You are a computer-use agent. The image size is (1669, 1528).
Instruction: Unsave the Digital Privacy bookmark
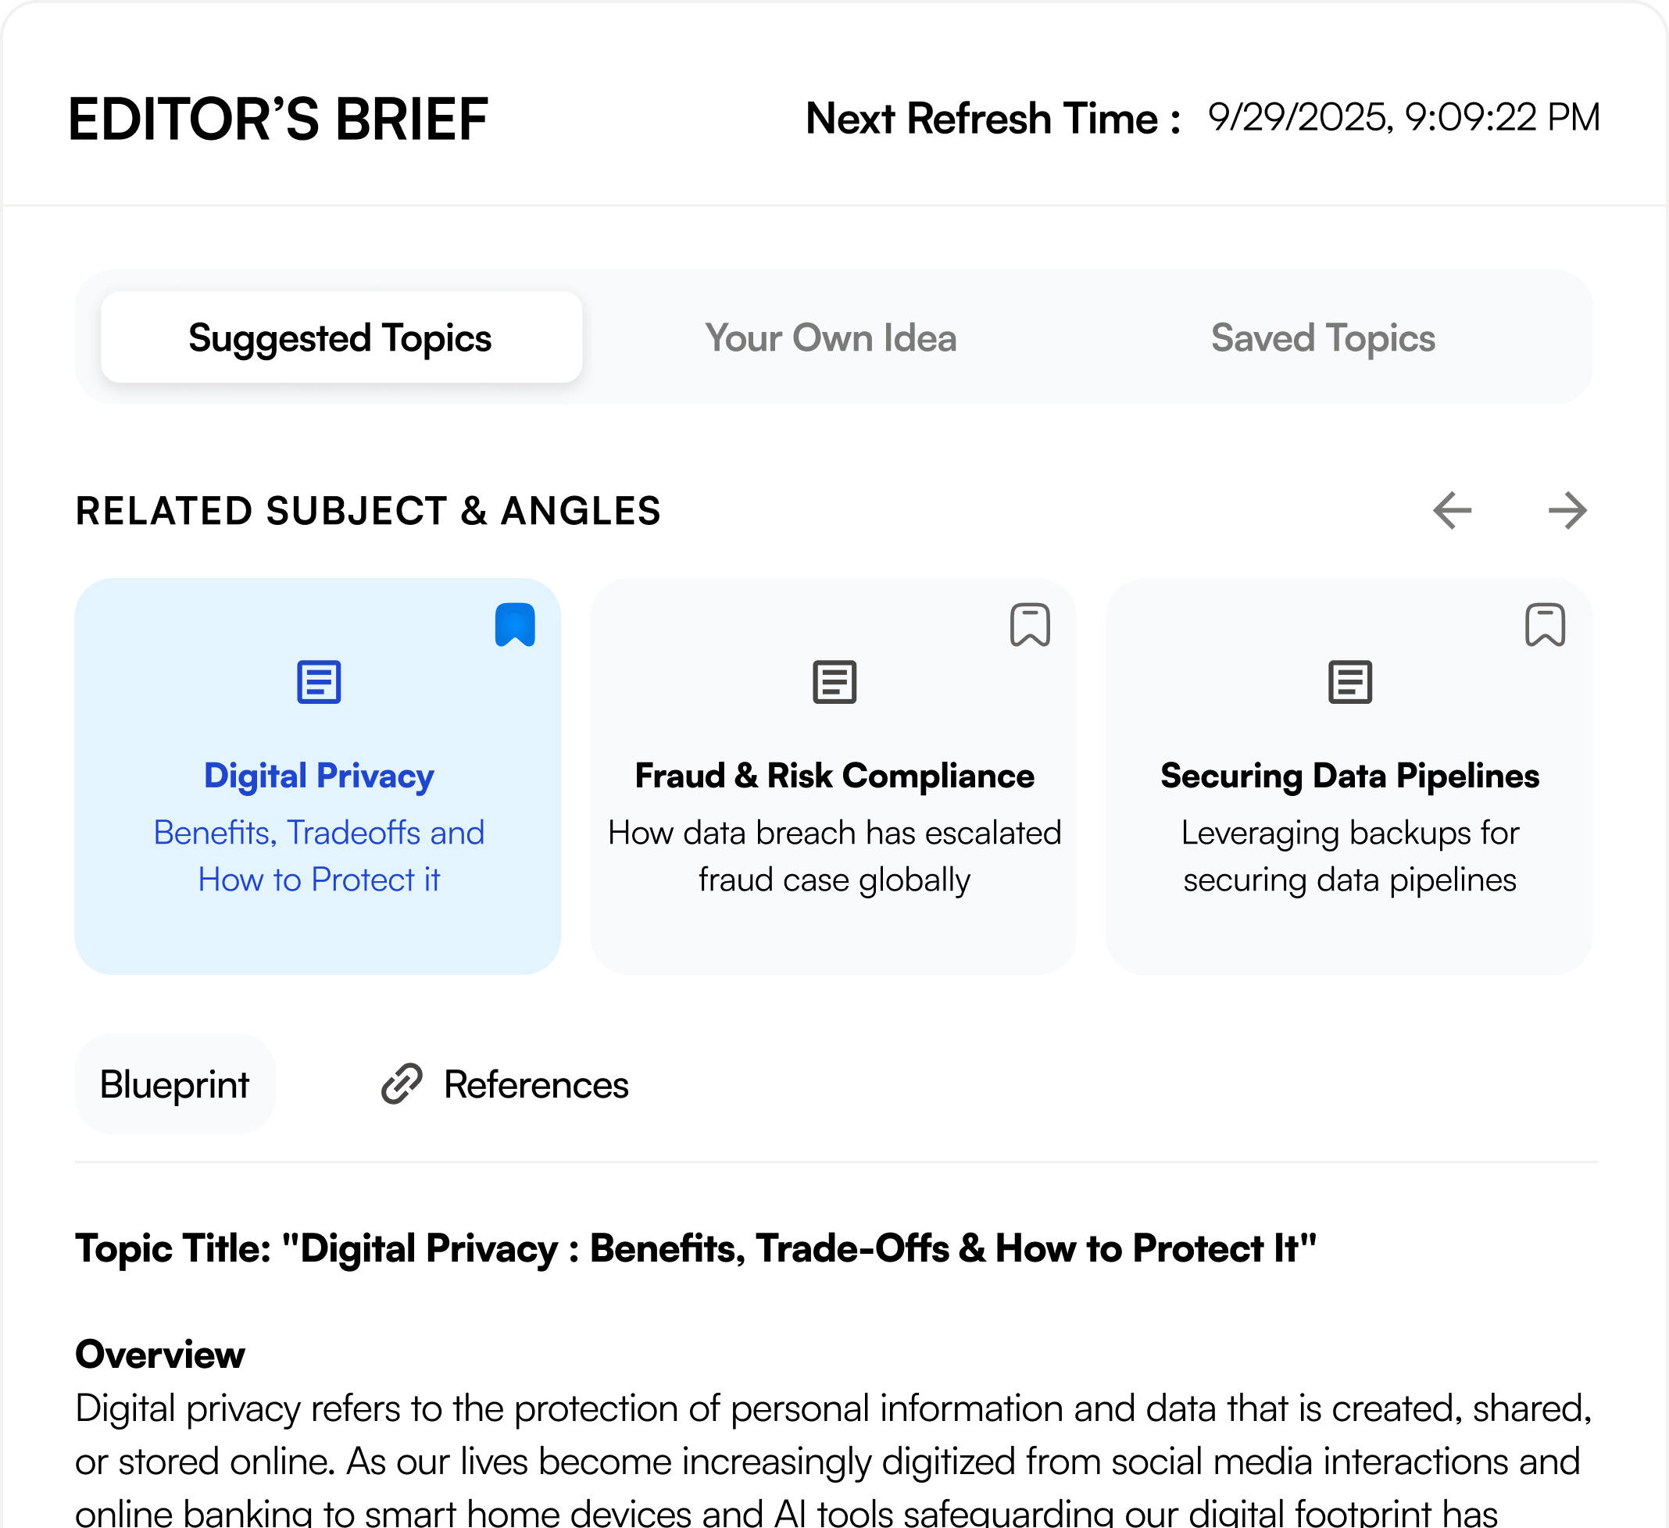[x=515, y=625]
